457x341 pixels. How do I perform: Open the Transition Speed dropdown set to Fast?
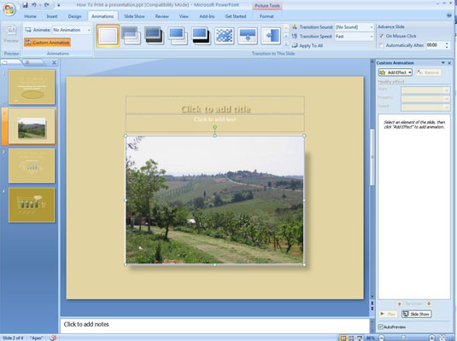pos(354,37)
